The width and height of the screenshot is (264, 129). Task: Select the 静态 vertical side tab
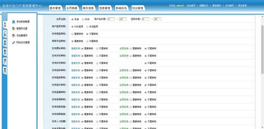[5, 52]
